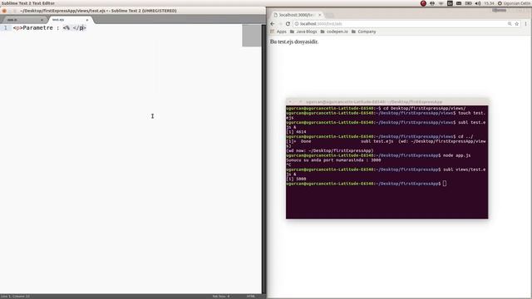This screenshot has width=532, height=299.
Task: Open the Java Blogs bookmark folder
Action: pyautogui.click(x=303, y=32)
